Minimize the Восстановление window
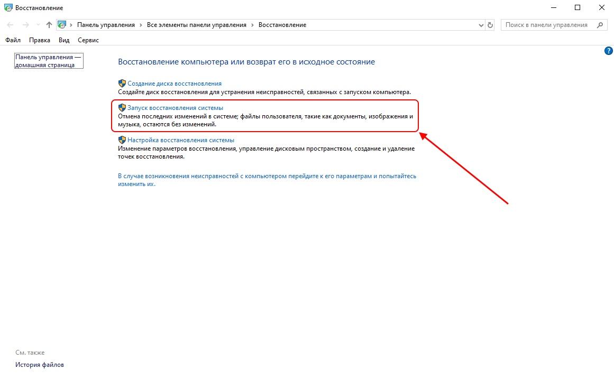Screen dimensions: 614x379 point(553,7)
